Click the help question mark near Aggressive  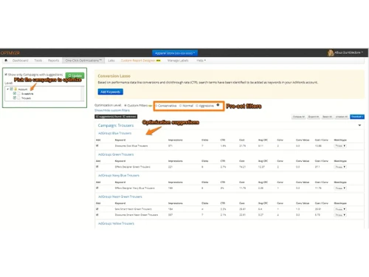[x=218, y=105]
